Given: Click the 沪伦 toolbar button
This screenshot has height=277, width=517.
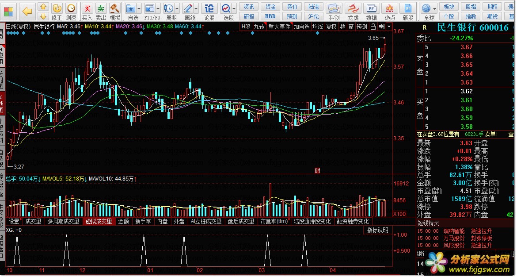Looking at the screenshot, I should (313, 16).
